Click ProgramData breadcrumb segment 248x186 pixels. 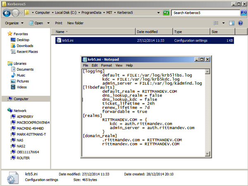pos(91,12)
